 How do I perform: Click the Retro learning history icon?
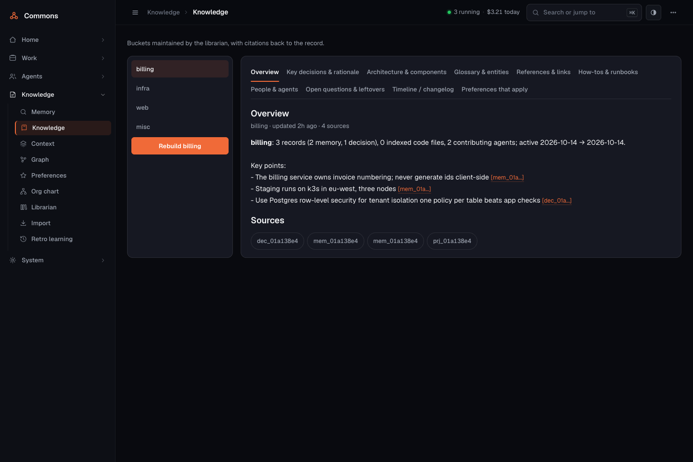click(23, 239)
